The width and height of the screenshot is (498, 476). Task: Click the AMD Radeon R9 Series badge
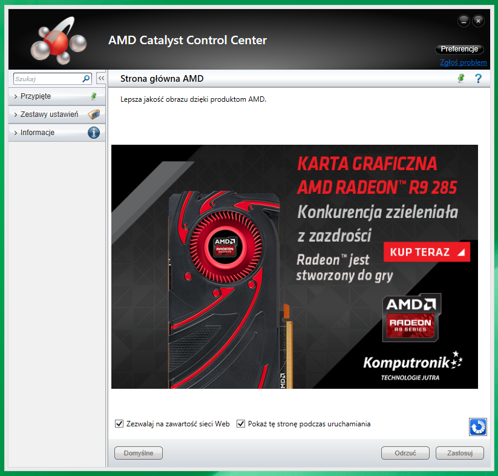[411, 317]
